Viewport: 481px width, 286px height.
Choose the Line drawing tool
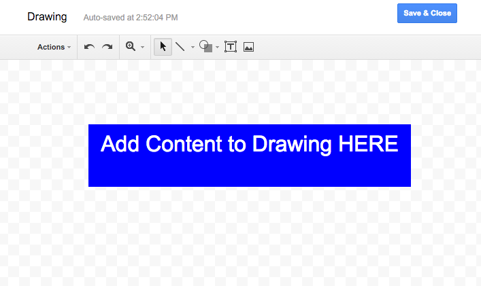click(180, 47)
